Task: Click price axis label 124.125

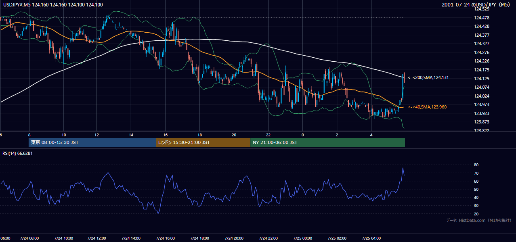Action: point(482,79)
